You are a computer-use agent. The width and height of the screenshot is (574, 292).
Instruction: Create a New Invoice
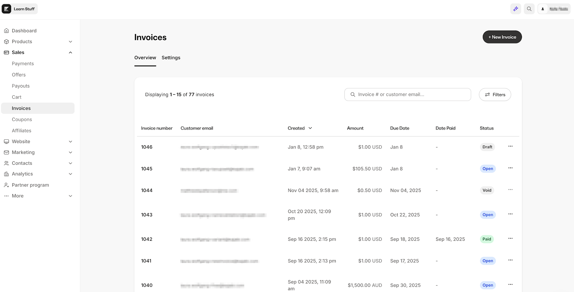tap(502, 37)
